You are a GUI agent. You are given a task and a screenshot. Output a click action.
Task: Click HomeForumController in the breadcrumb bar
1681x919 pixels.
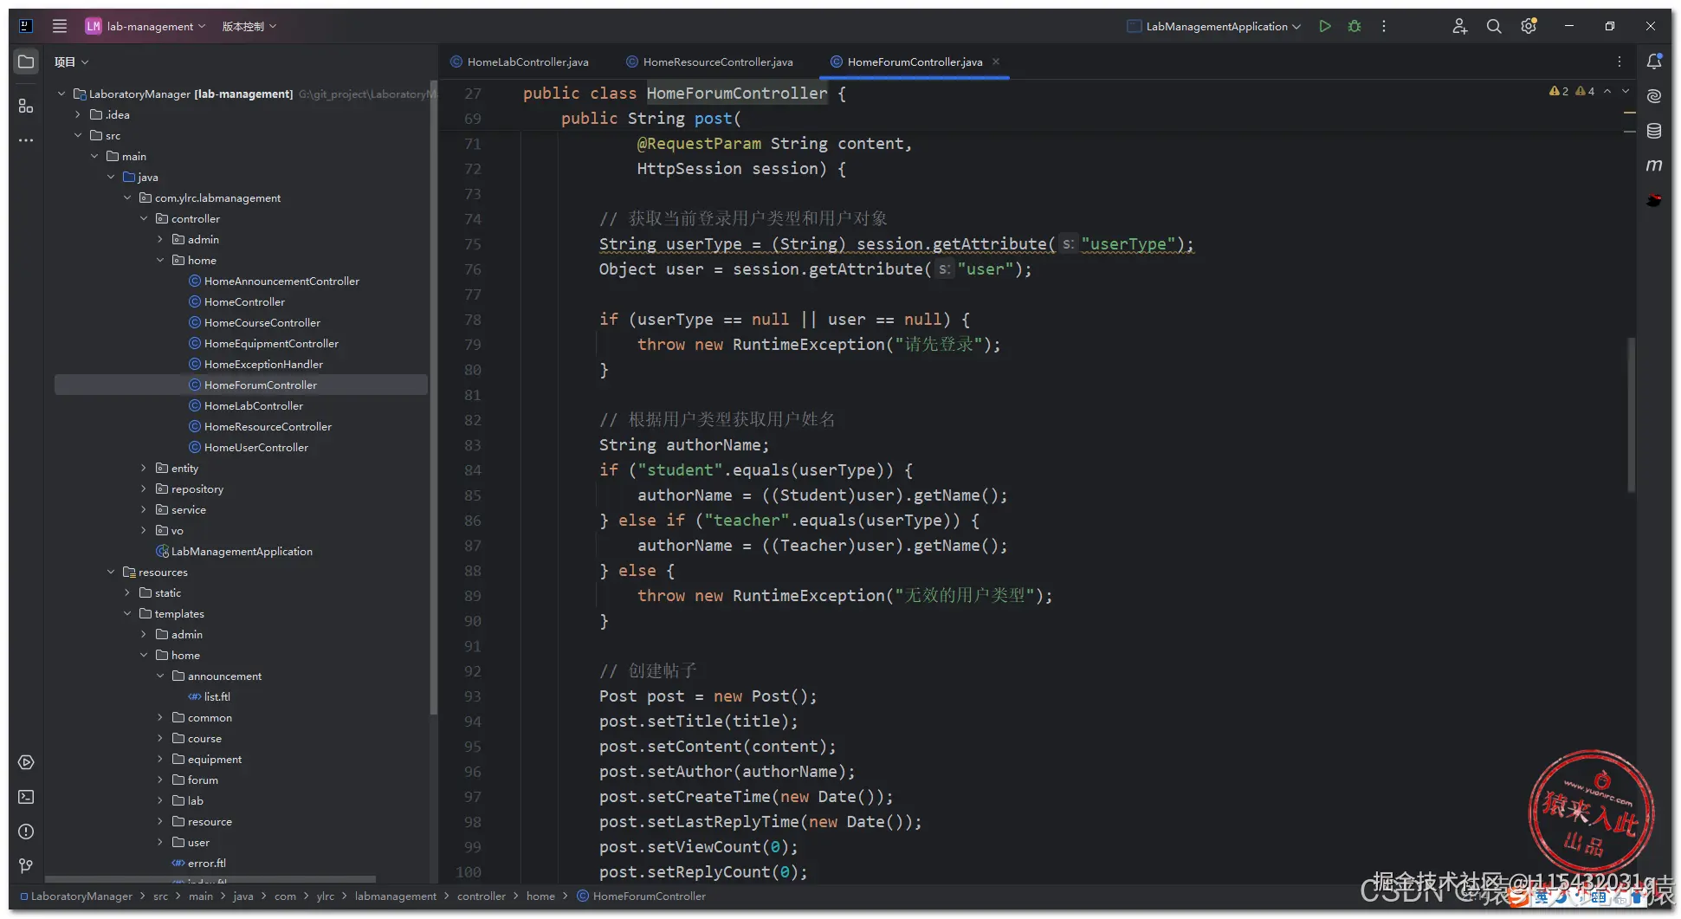pyautogui.click(x=642, y=896)
